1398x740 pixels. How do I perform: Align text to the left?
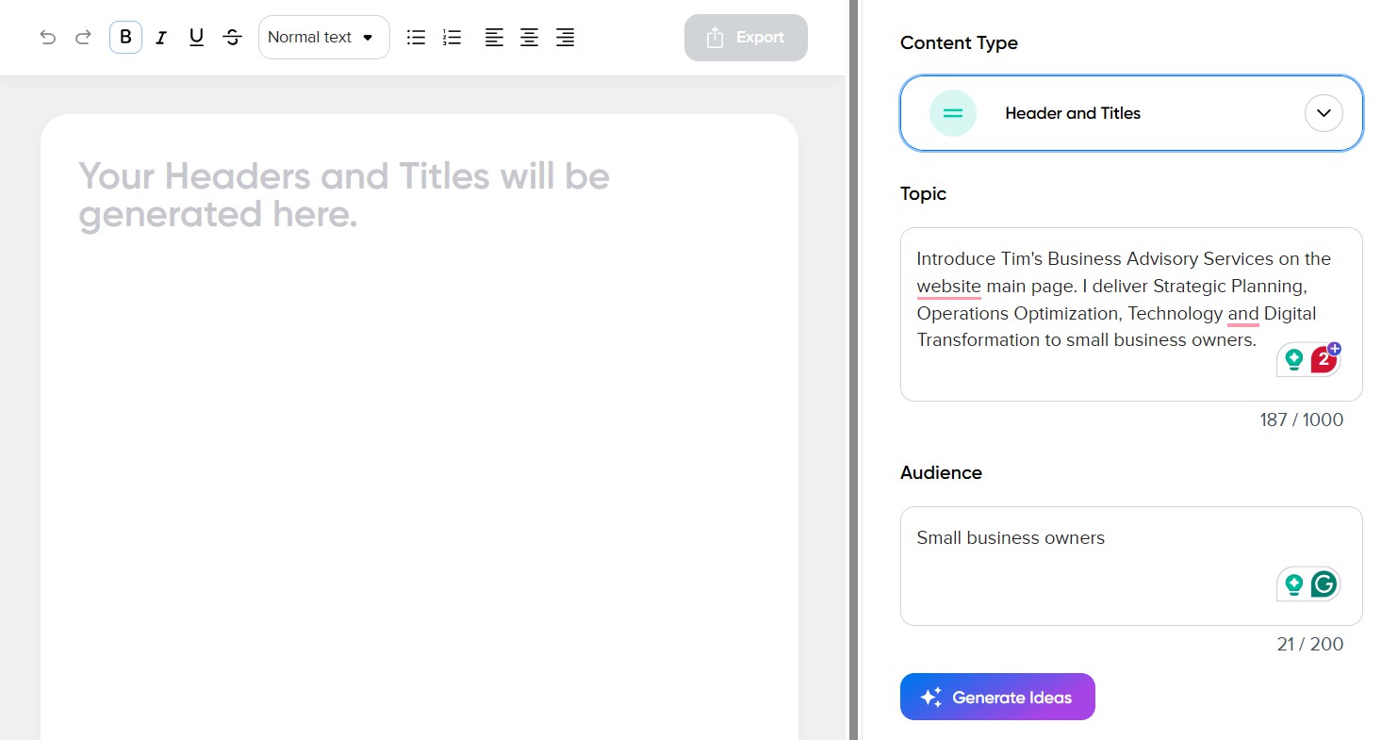coord(494,38)
